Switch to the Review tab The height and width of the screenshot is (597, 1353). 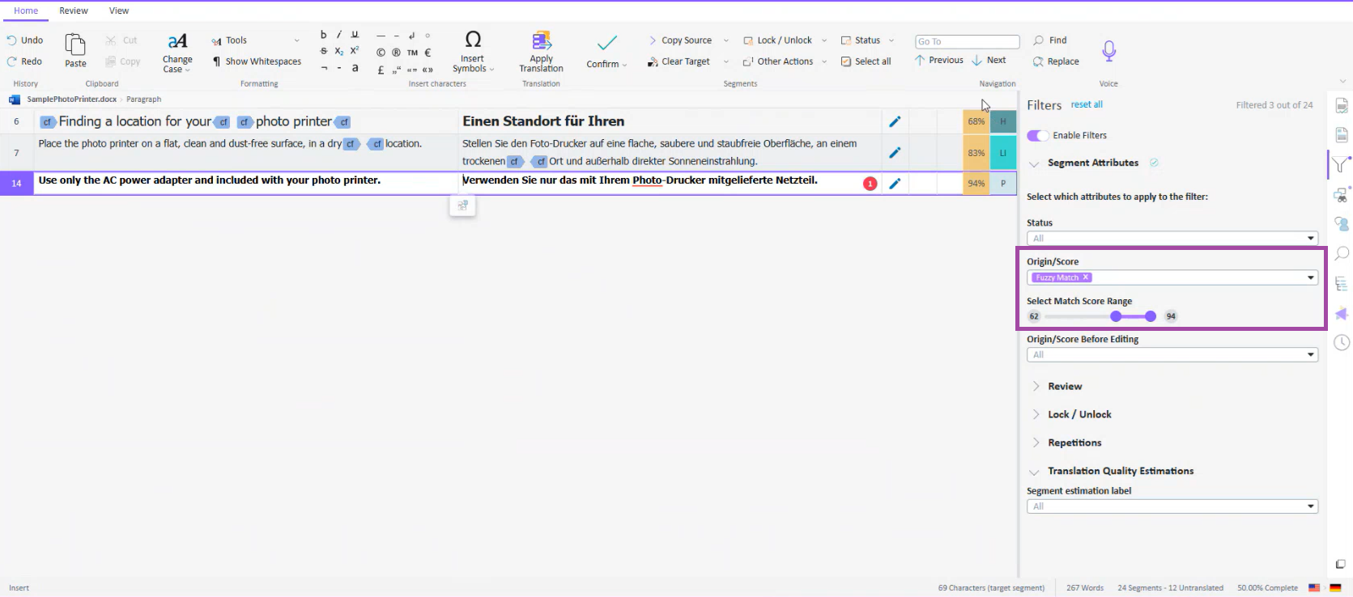point(74,11)
